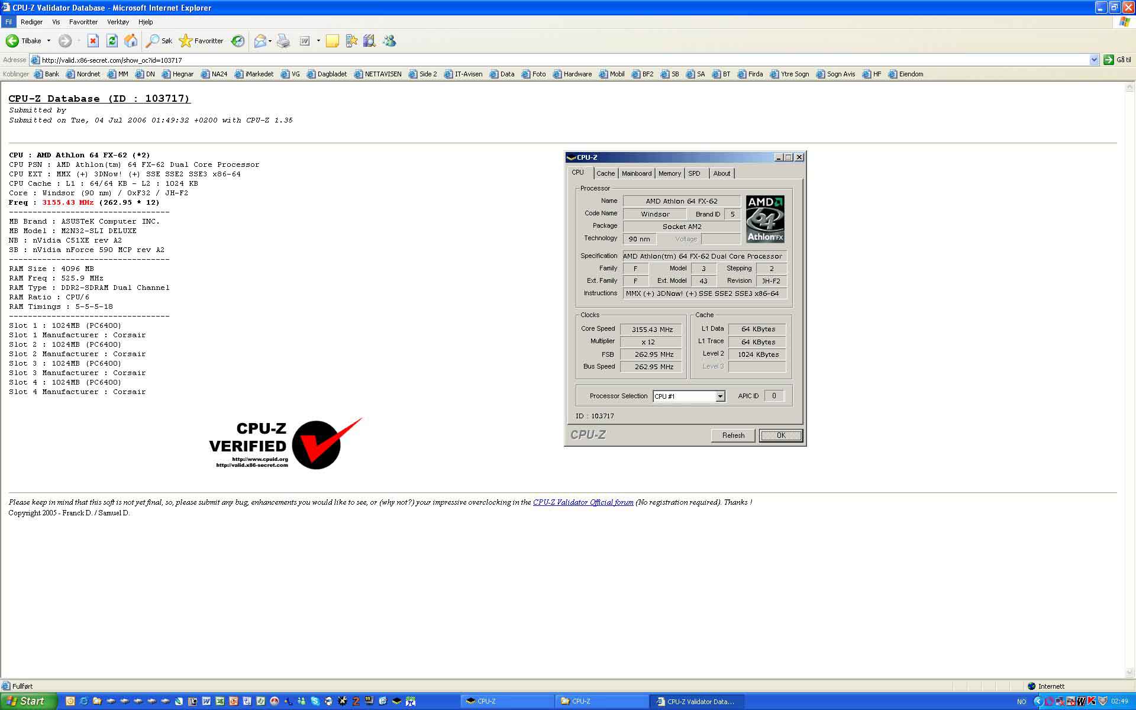Click the yellow note icon in toolbar

coord(333,41)
